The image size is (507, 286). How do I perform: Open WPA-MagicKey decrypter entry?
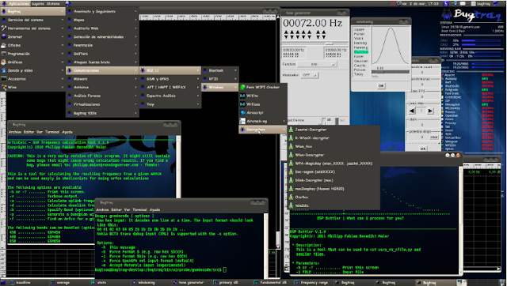tap(333, 164)
